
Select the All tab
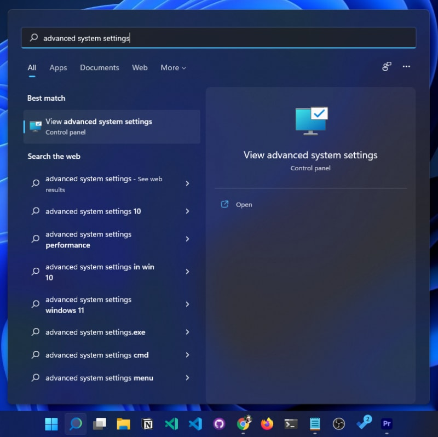pos(32,67)
